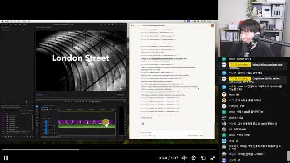Image resolution: width=290 pixels, height=163 pixels.
Task: Open Program monitor button editor plus
Action: pos(124,101)
